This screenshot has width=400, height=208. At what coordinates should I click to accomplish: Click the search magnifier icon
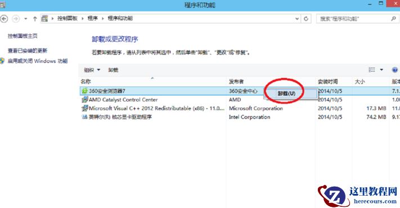click(x=394, y=19)
